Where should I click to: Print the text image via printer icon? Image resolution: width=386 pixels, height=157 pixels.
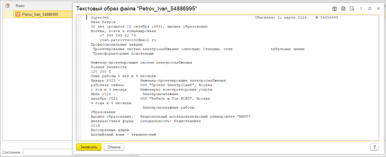(x=343, y=9)
